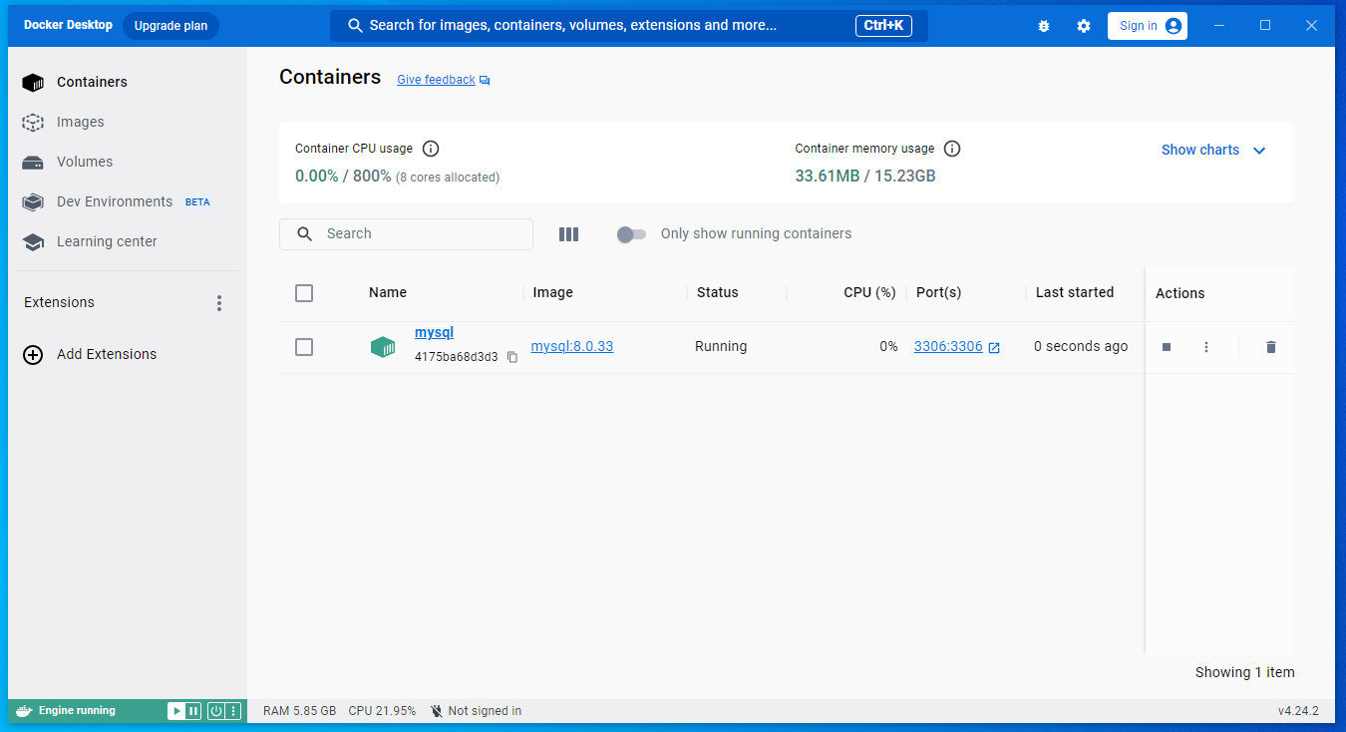Open the column display options icon

coord(568,234)
